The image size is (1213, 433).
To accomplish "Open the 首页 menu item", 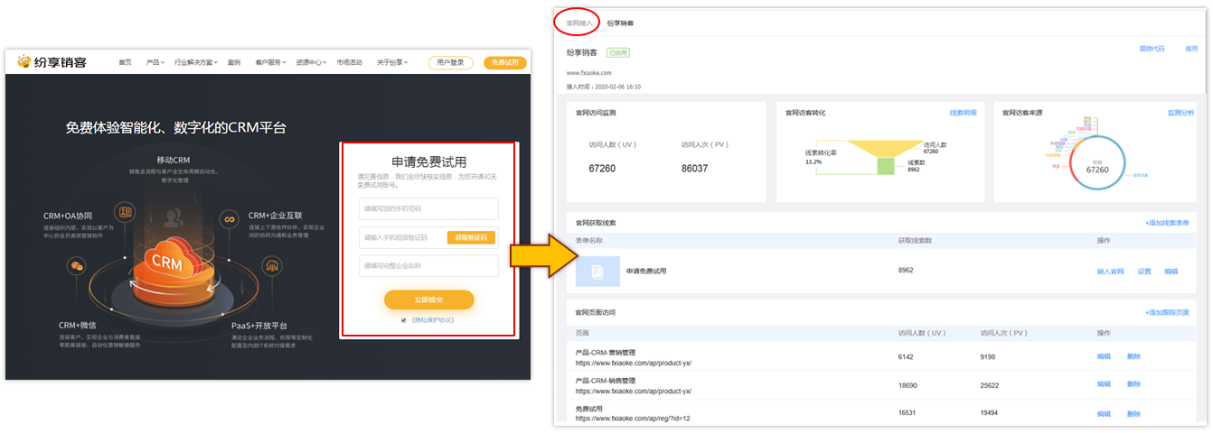I will click(x=125, y=62).
